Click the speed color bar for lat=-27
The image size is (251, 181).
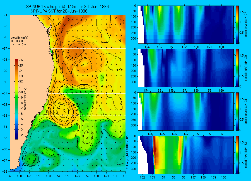click(x=237, y=25)
